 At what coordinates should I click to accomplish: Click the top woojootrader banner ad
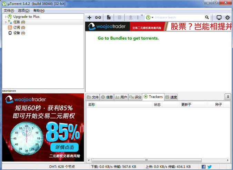pos(158,26)
